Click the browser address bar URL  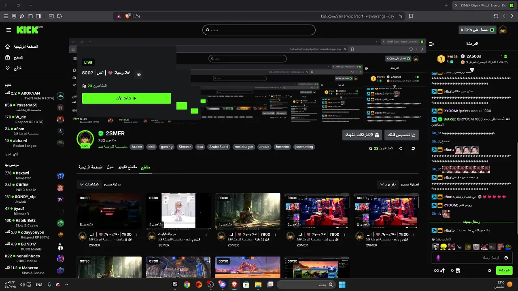(x=357, y=16)
